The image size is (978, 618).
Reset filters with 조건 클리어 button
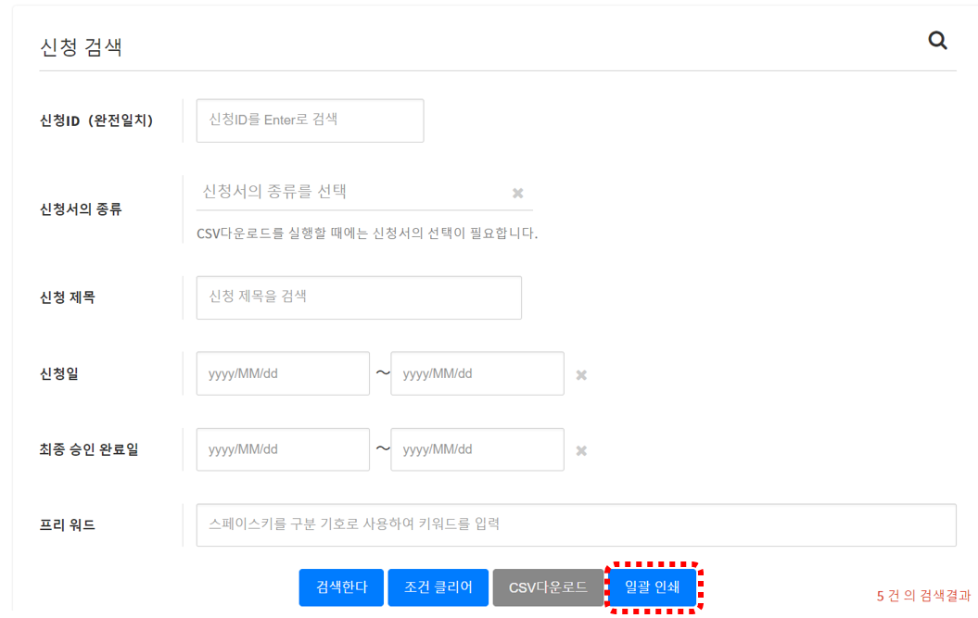tap(438, 587)
